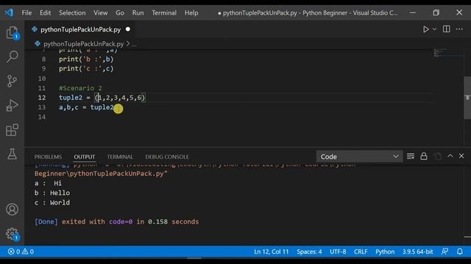Image resolution: width=471 pixels, height=264 pixels.
Task: Click on line 12 tuple2 assignment
Action: (x=102, y=98)
